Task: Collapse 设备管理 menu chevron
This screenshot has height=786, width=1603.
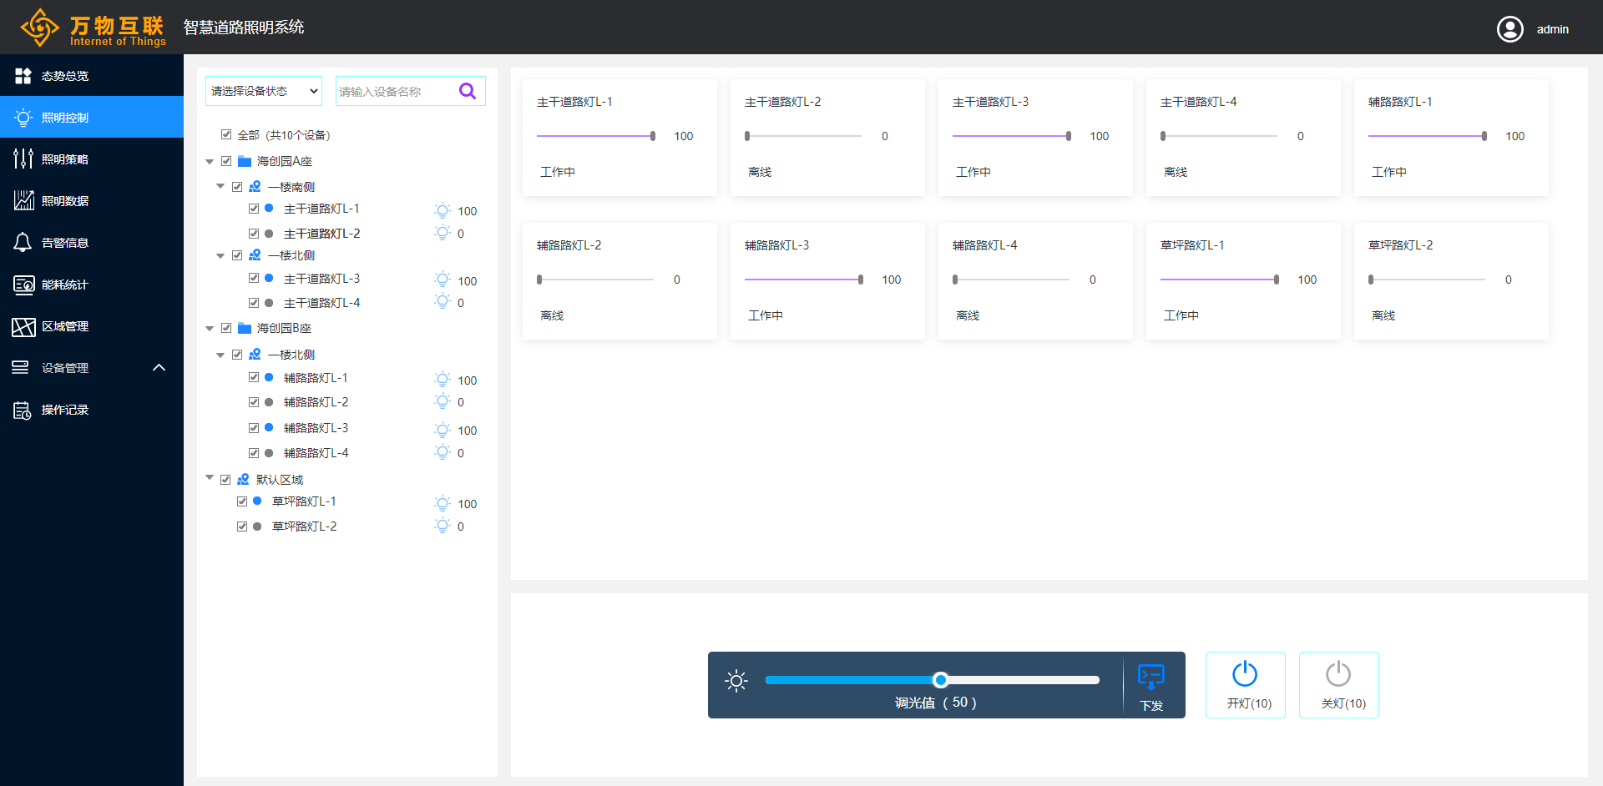Action: 159,367
